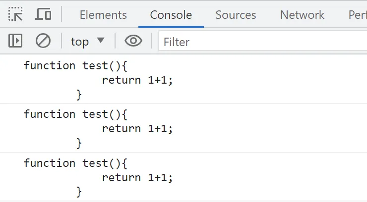Clear the console with the ban icon

click(x=43, y=41)
